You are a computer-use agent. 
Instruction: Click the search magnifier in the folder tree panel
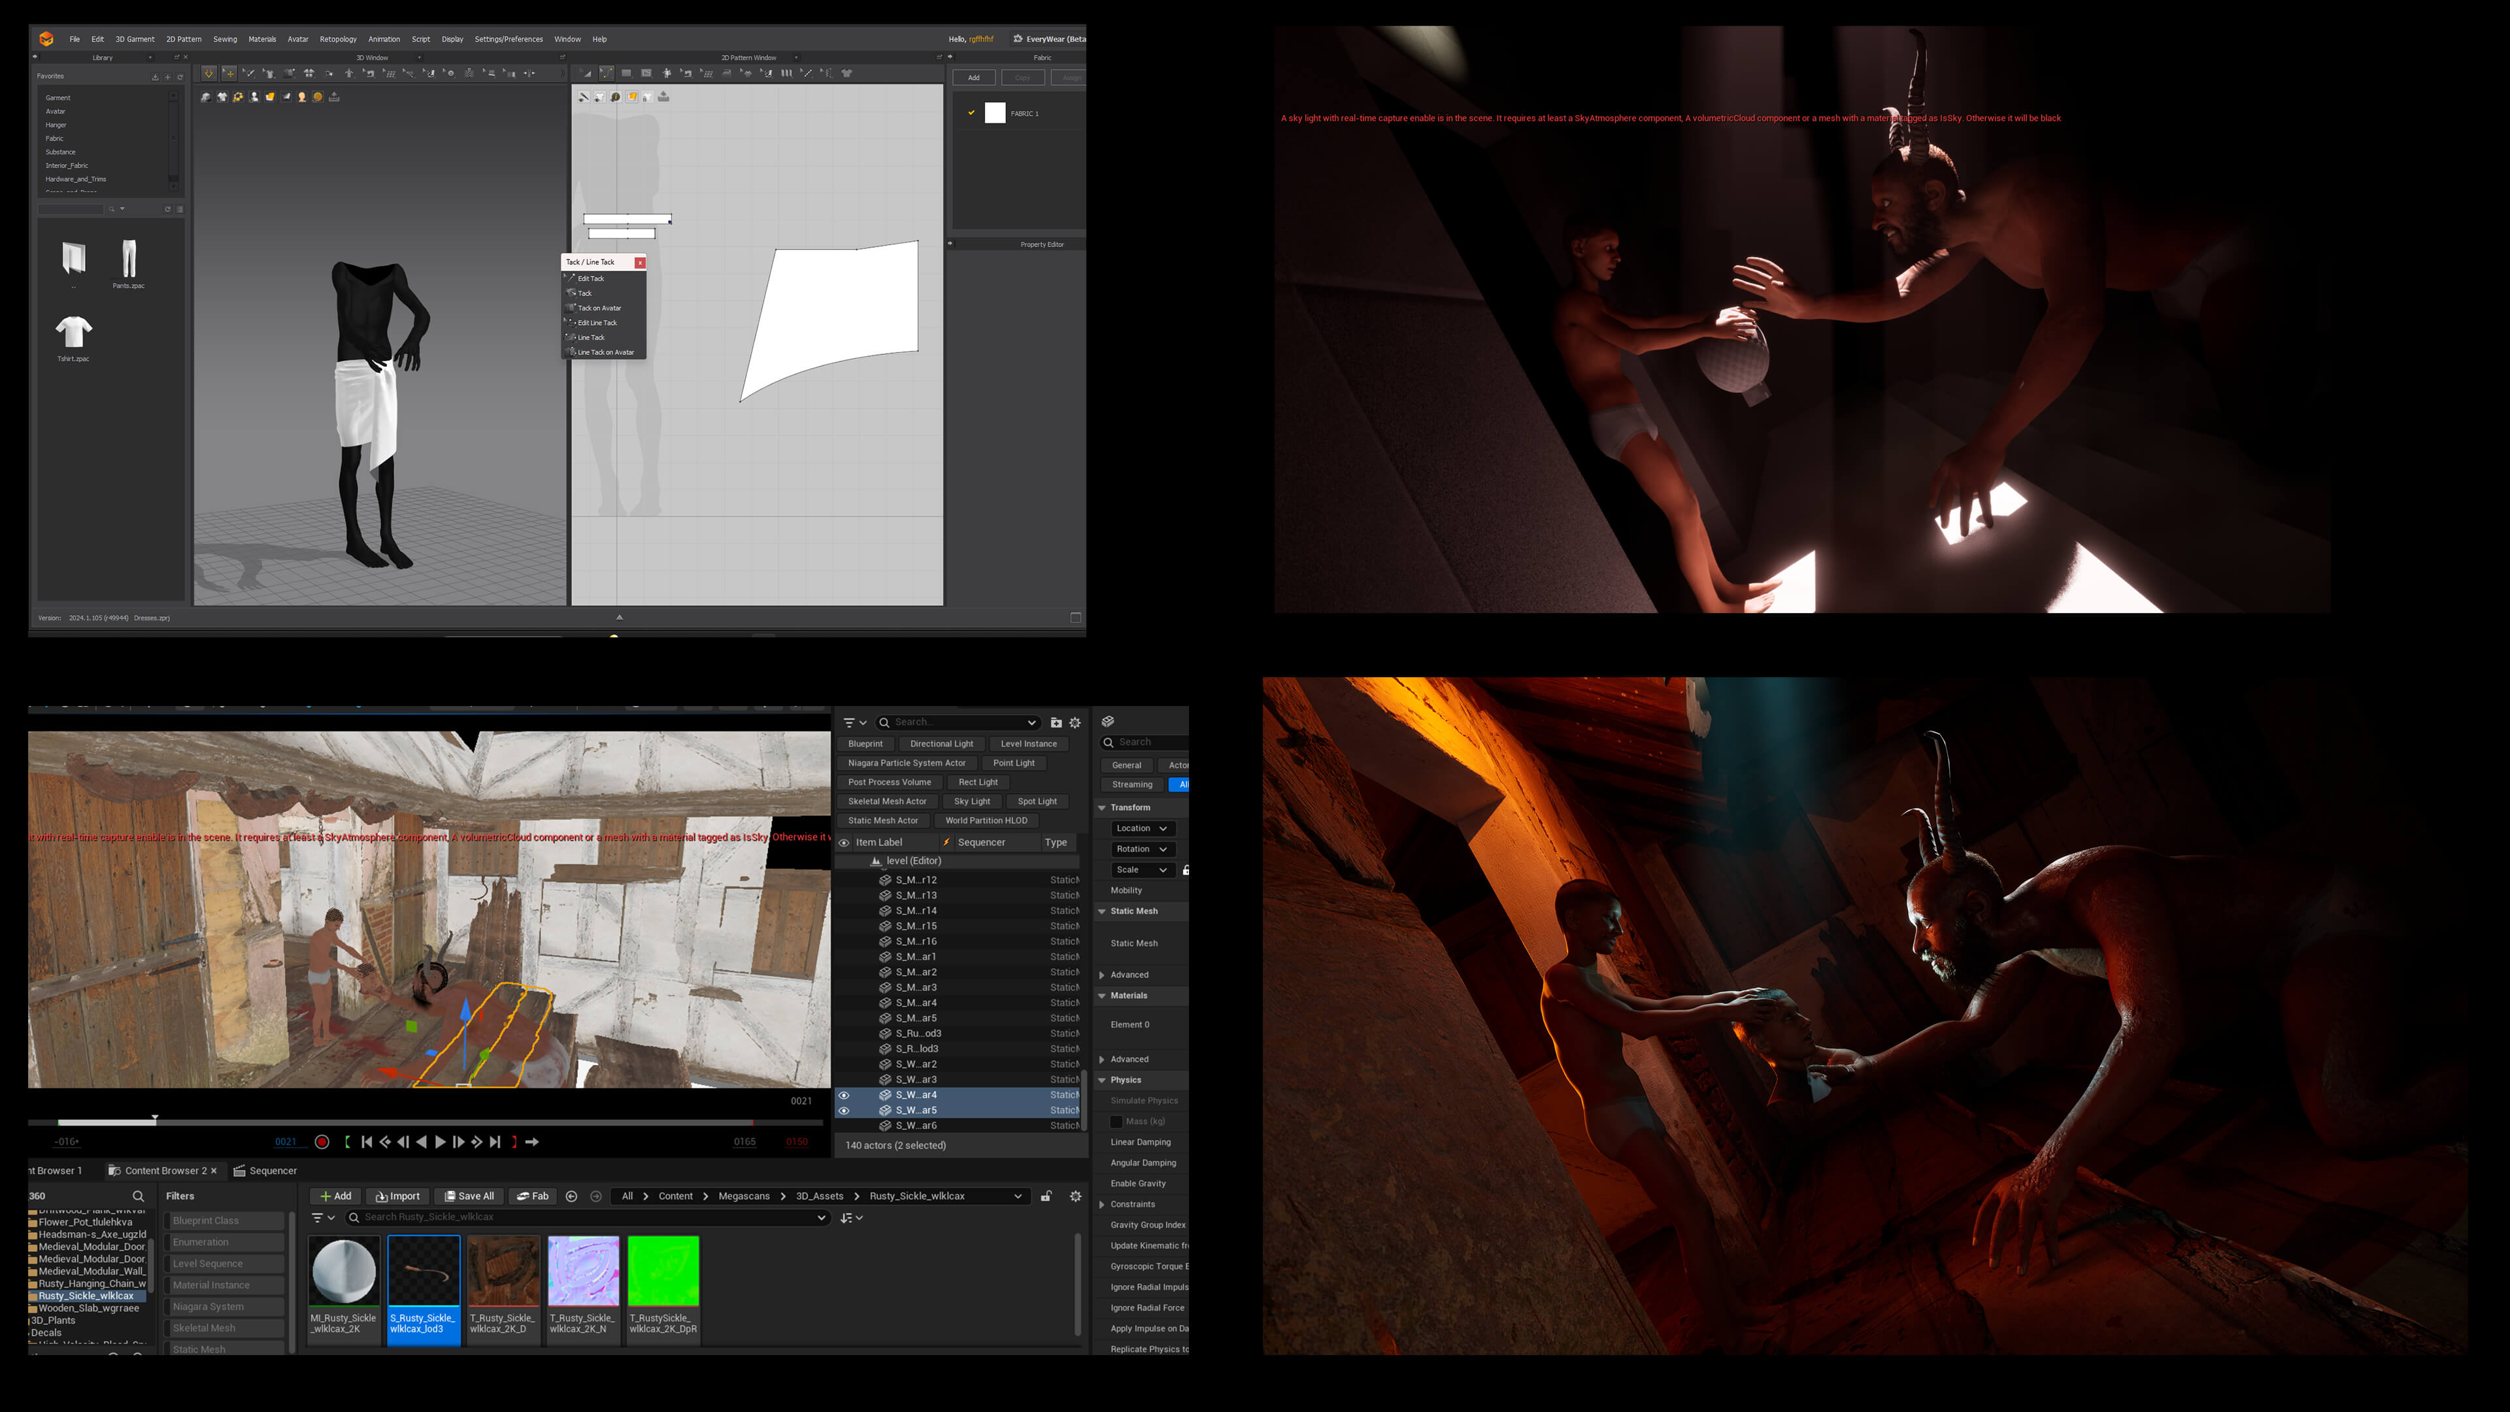pos(137,1196)
